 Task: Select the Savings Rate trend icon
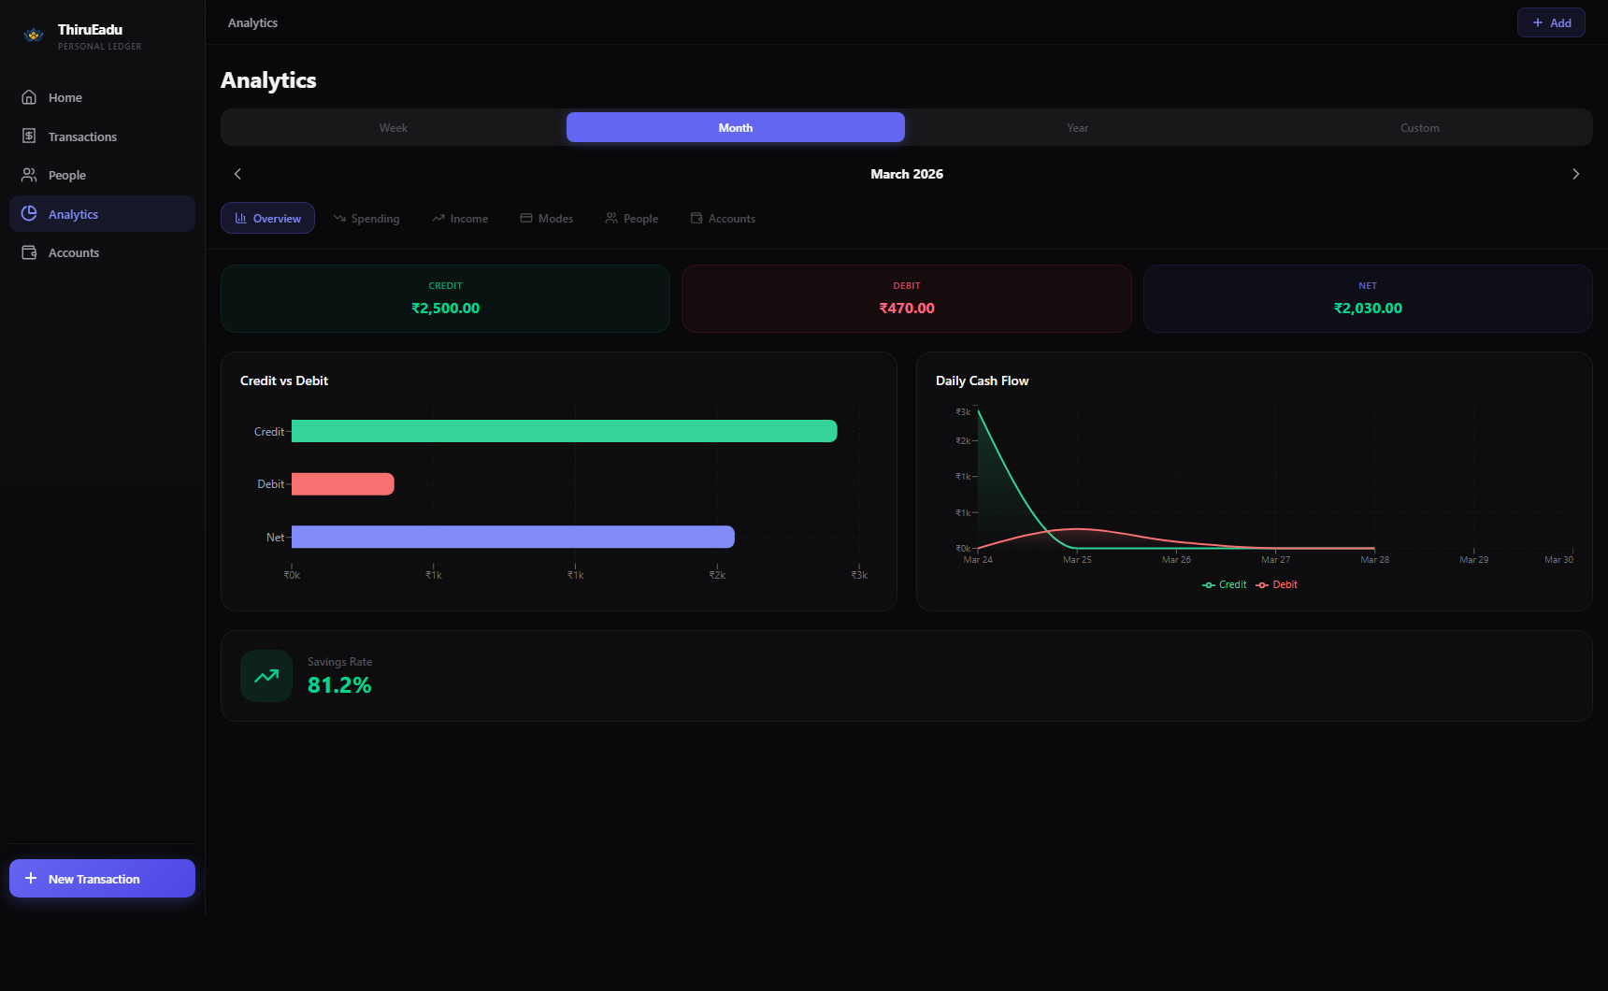tap(266, 675)
